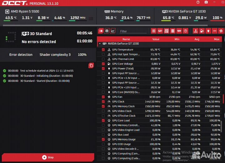225x163 pixels.
Task: Switch monitoring to graph view
Action: click(x=113, y=31)
